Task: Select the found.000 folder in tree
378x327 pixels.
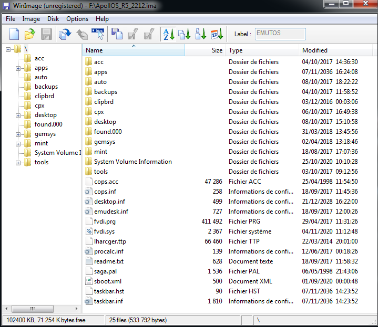Action: point(48,124)
